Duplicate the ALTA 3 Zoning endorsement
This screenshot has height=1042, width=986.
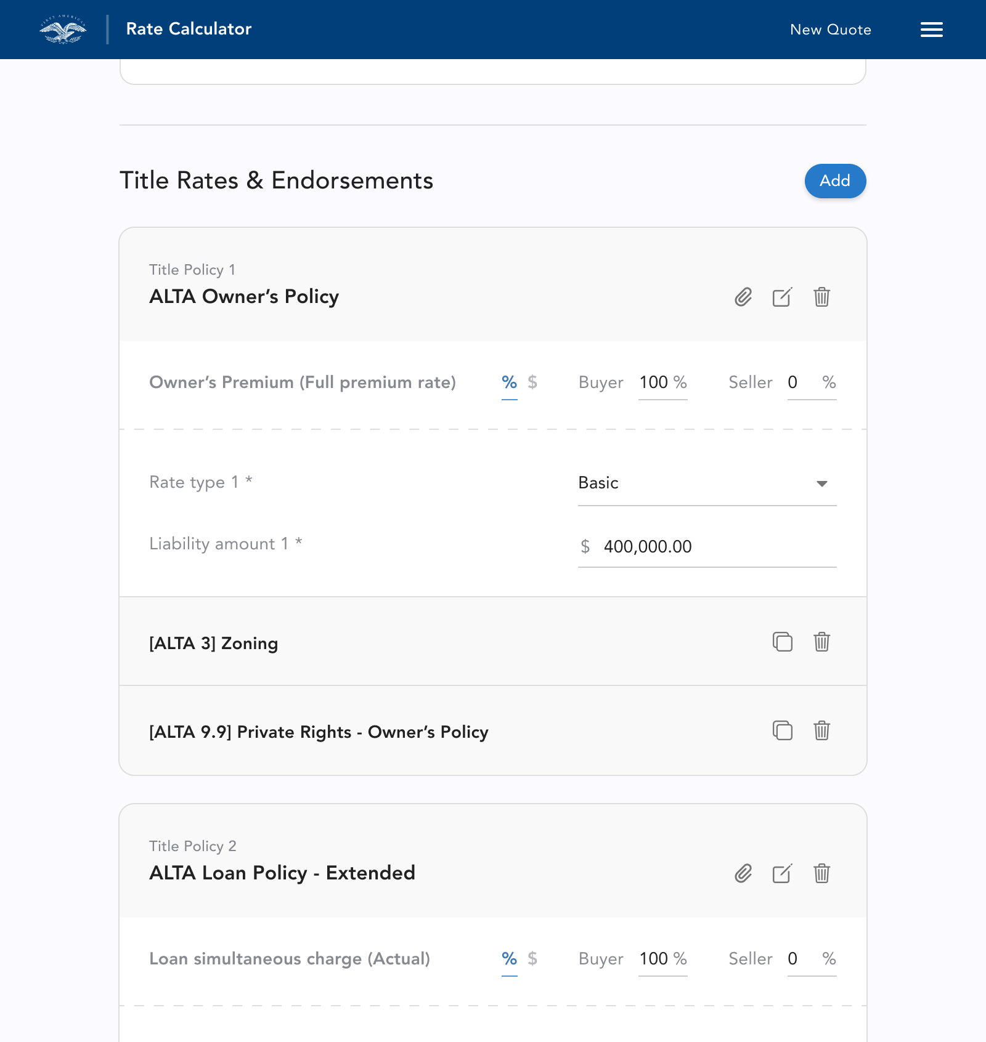click(782, 642)
